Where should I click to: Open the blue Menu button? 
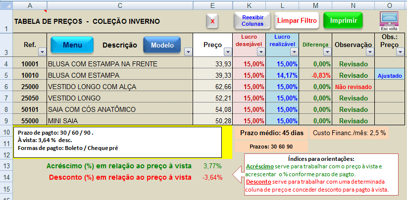click(72, 45)
